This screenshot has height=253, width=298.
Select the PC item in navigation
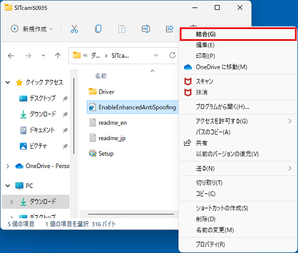(24, 185)
